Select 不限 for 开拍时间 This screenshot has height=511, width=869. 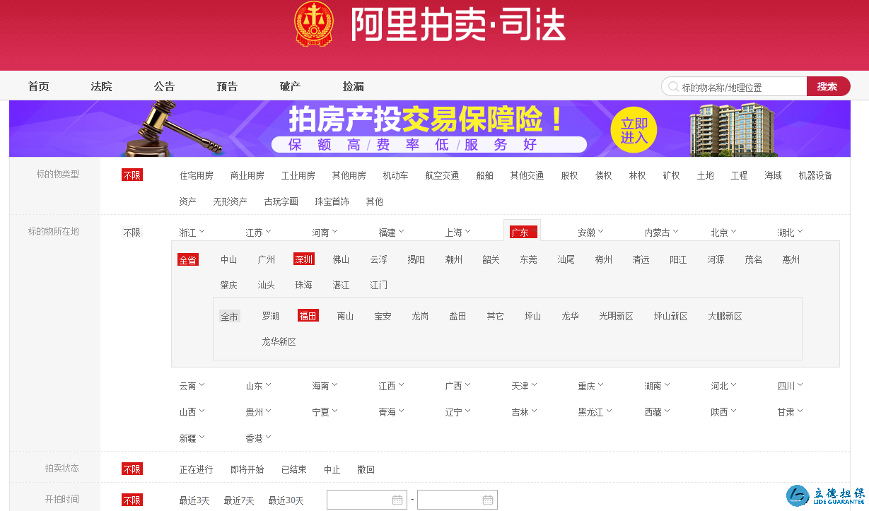click(x=132, y=500)
